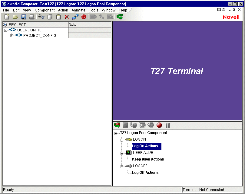Click the greyed footprint step toolbar icon

click(102, 17)
